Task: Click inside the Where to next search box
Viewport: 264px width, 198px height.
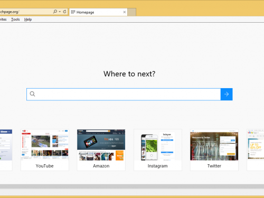Action: [x=124, y=95]
